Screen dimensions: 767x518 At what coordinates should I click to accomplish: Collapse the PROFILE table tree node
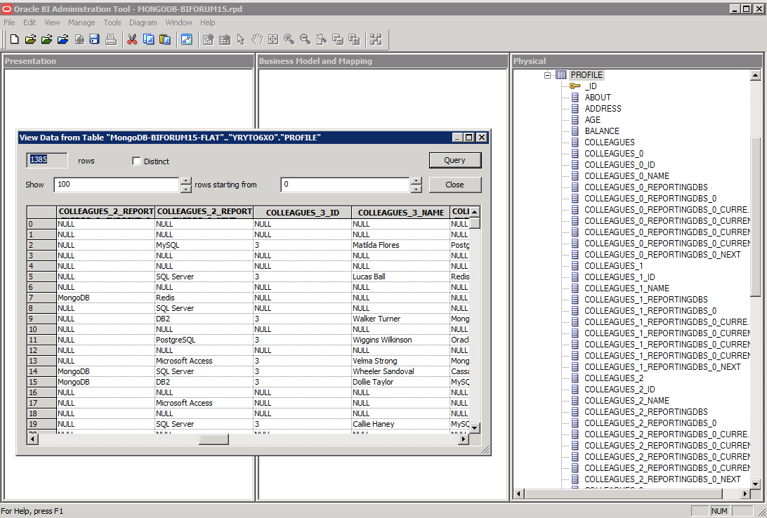click(x=548, y=75)
